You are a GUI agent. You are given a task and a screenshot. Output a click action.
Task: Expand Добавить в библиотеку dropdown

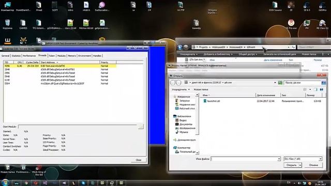(218, 54)
